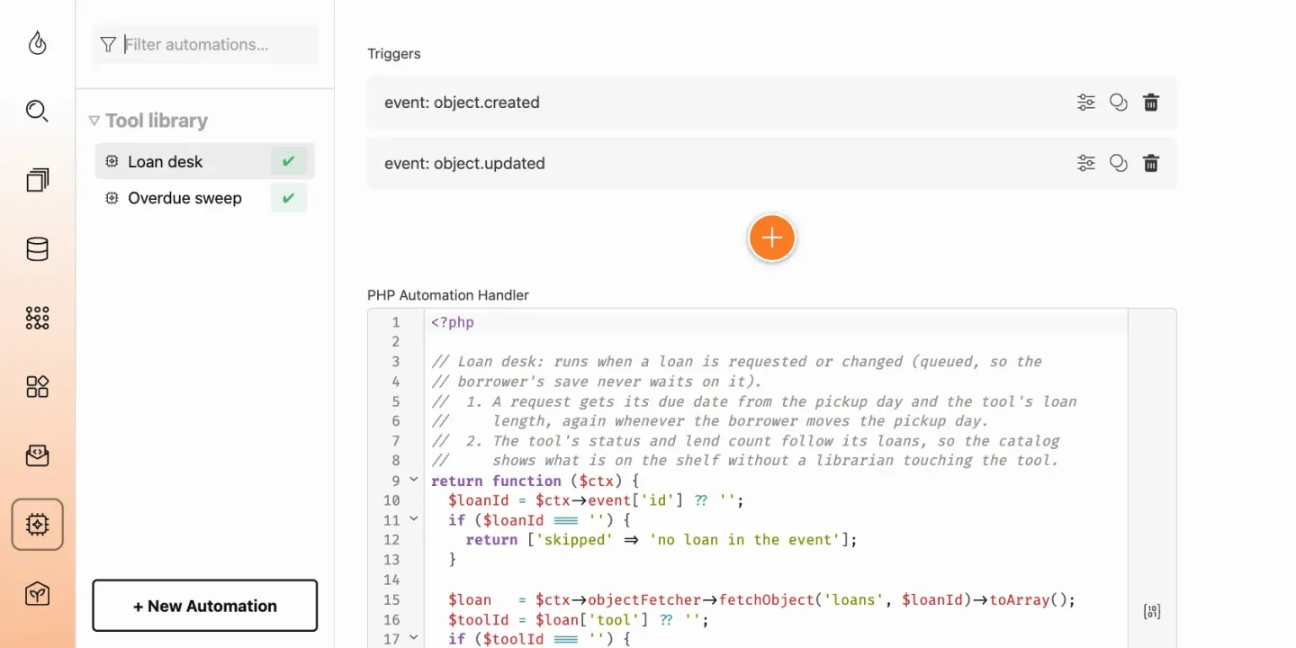Configure the object.updated trigger settings sliders

1086,164
